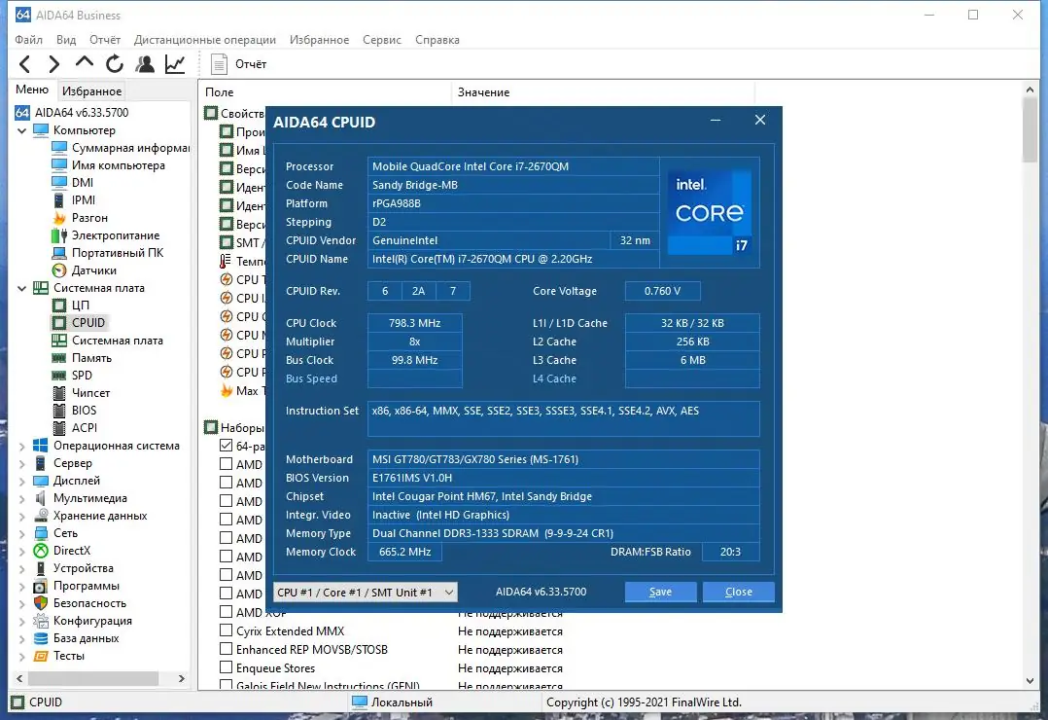1048x720 pixels.
Task: Open the Датчики (Sensors) sensor icon
Action: point(60,270)
